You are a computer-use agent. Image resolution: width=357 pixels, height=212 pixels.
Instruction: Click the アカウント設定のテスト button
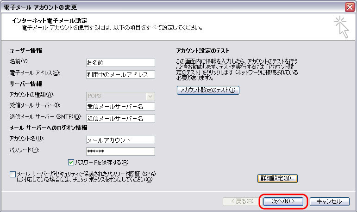(208, 90)
